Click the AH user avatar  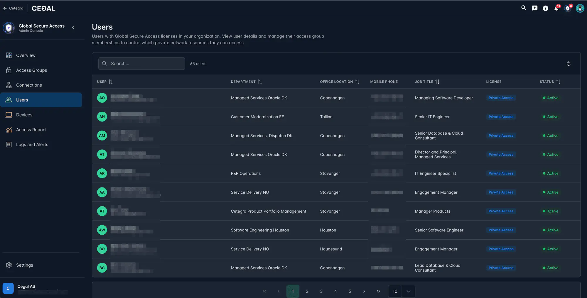[x=102, y=117]
